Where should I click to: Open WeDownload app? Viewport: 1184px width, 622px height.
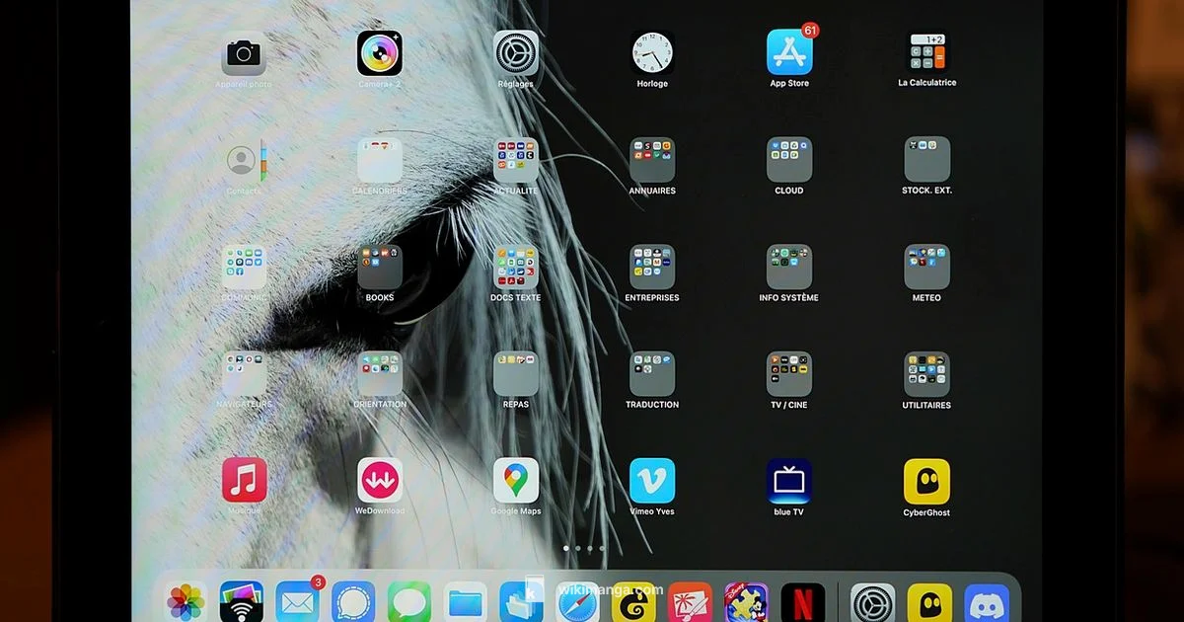[380, 481]
